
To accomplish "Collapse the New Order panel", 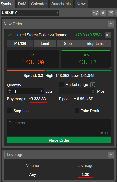I will [x=111, y=24].
